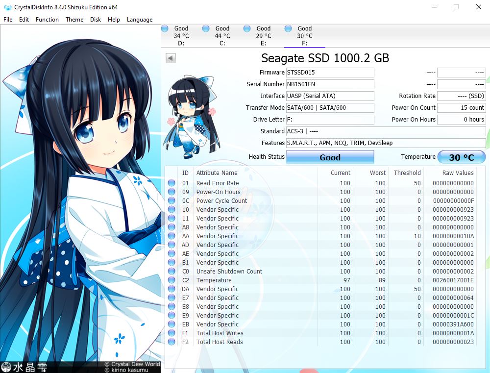Open the Edit menu

point(24,20)
